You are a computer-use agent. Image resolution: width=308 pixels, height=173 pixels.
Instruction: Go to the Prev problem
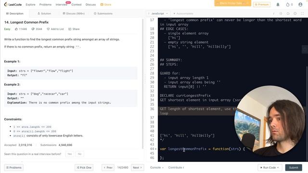pyautogui.click(x=108, y=168)
